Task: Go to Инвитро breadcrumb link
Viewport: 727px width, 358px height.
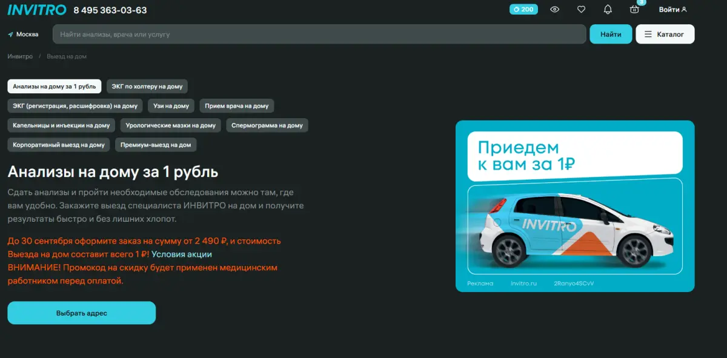Action: (x=20, y=56)
